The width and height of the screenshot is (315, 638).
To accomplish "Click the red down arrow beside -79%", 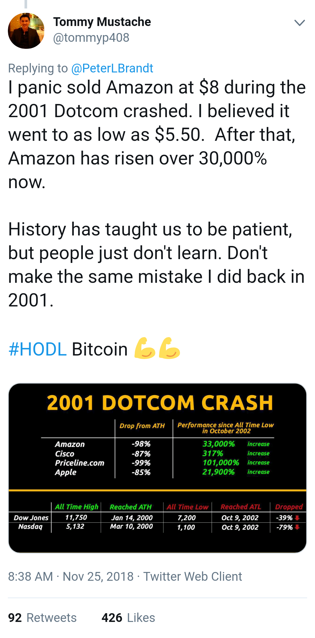I will (x=297, y=527).
